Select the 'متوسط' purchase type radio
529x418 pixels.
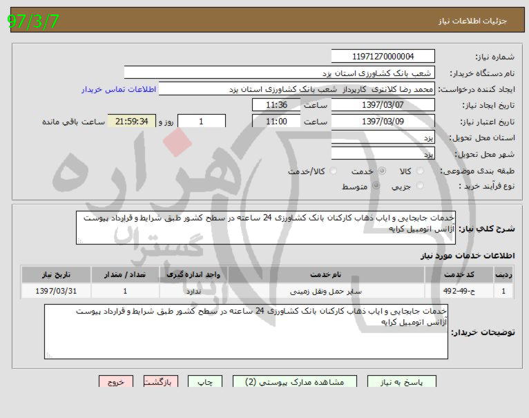(376, 186)
